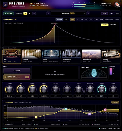Switch to Live mode
The height and width of the screenshot is (131, 122).
pos(66,19)
